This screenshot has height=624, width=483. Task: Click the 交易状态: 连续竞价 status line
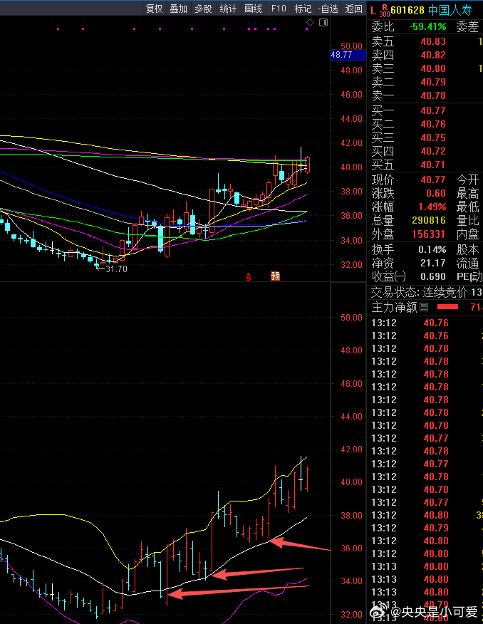426,293
